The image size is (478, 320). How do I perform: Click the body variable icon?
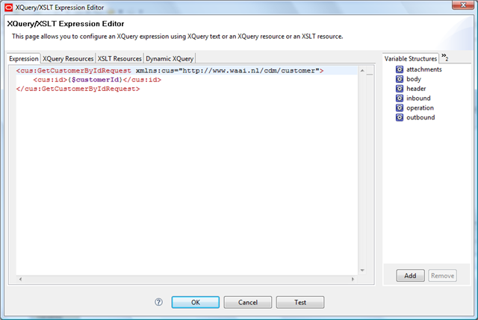point(400,79)
